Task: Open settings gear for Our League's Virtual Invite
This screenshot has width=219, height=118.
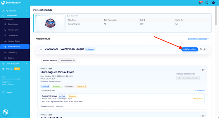Action: coord(203,70)
